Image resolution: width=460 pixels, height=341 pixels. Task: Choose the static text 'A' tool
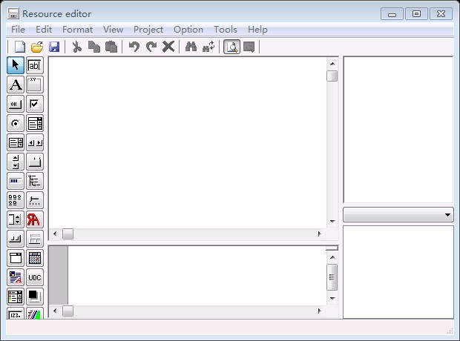pyautogui.click(x=16, y=85)
